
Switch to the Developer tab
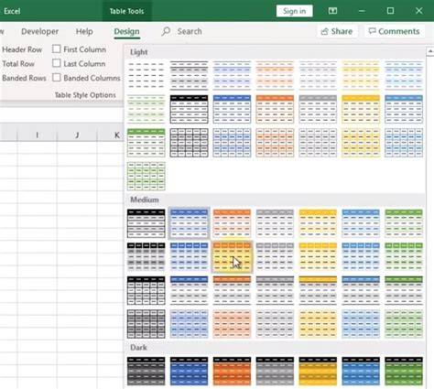pyautogui.click(x=40, y=31)
